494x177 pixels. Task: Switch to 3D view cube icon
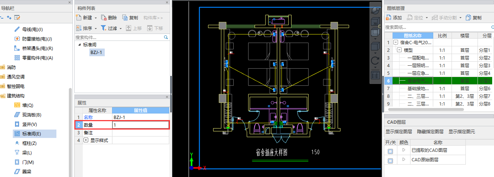point(375,22)
